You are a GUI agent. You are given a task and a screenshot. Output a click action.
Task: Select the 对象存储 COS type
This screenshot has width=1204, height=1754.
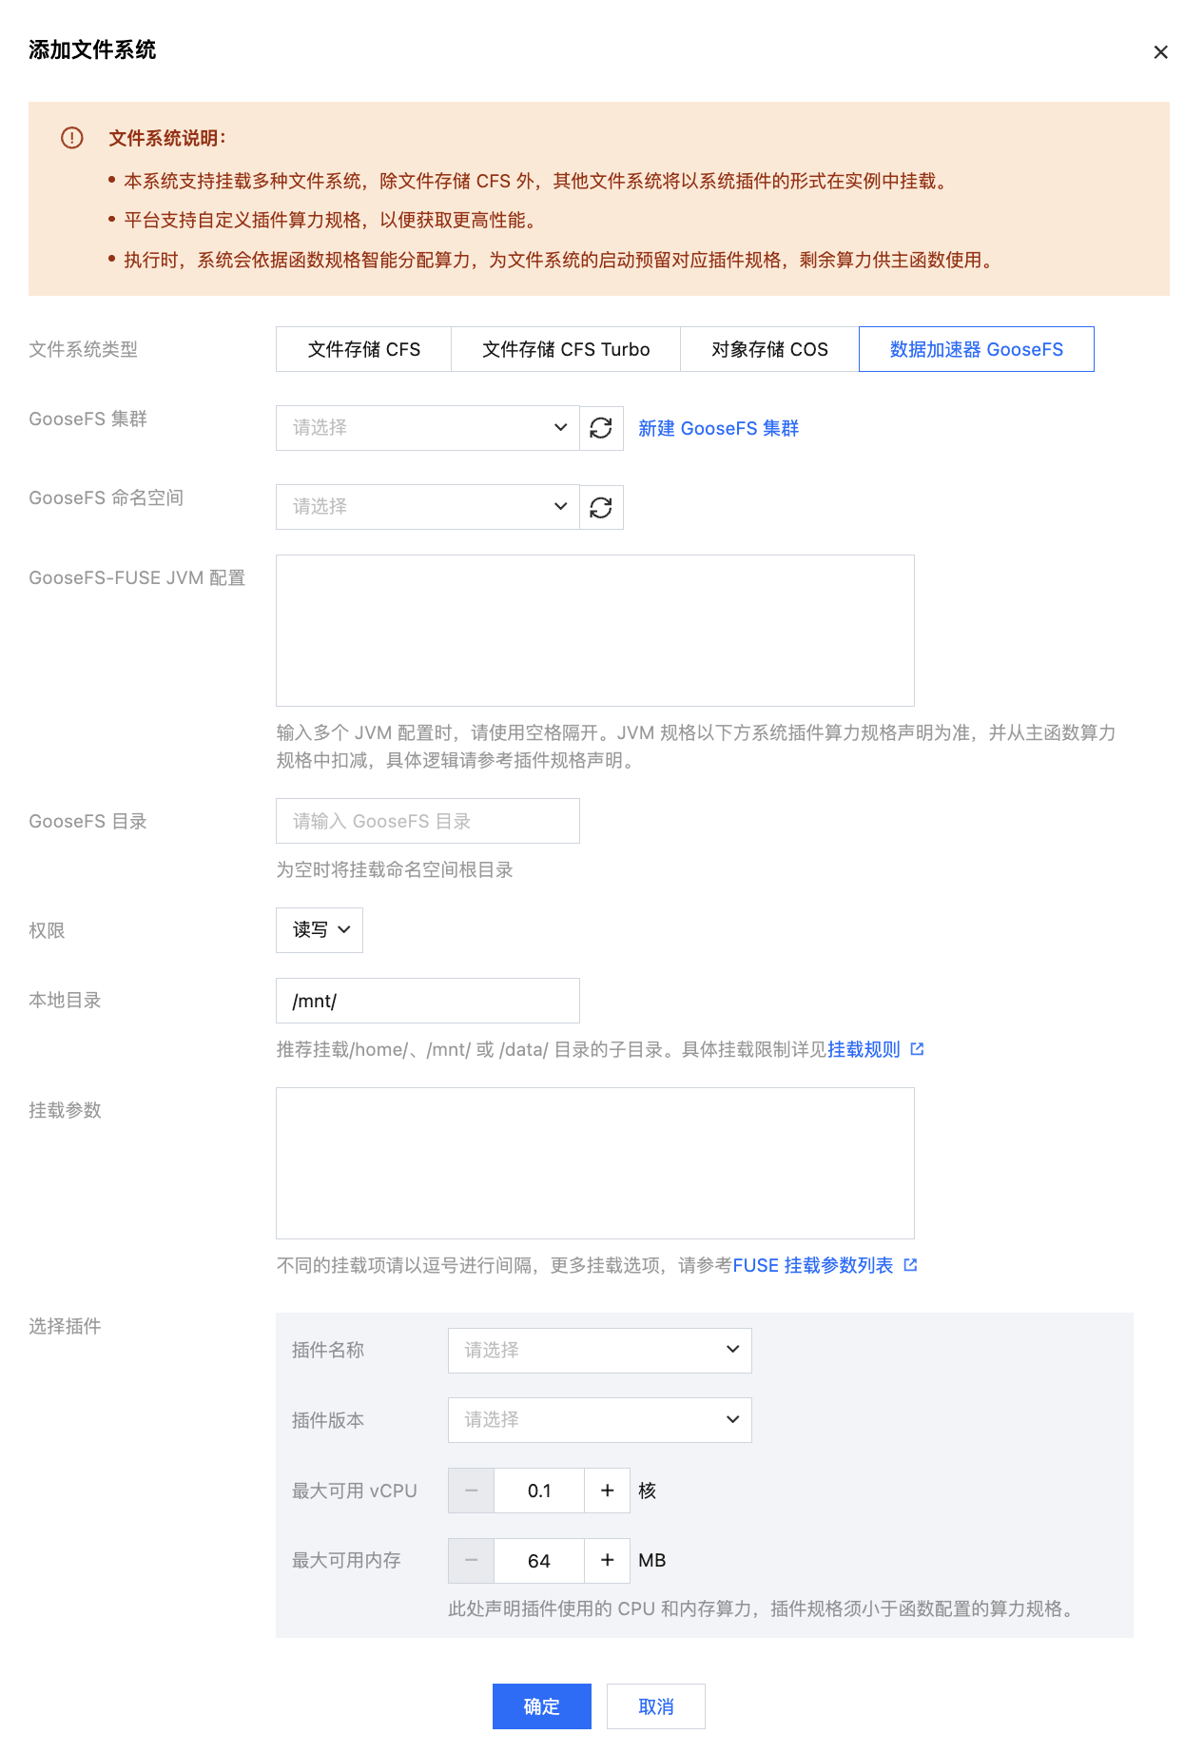pos(770,349)
